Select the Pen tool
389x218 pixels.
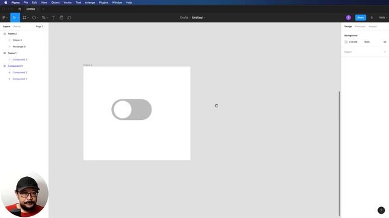(x=43, y=18)
